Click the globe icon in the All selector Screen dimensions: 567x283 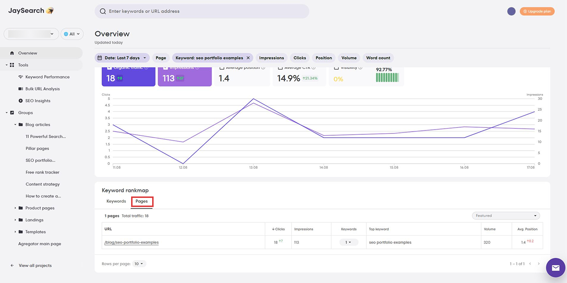click(66, 34)
